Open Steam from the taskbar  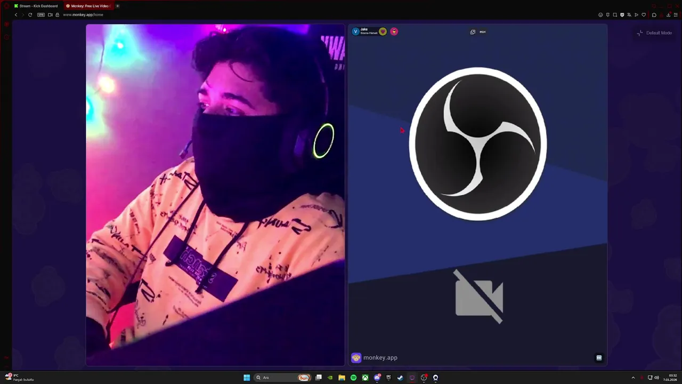pos(400,378)
